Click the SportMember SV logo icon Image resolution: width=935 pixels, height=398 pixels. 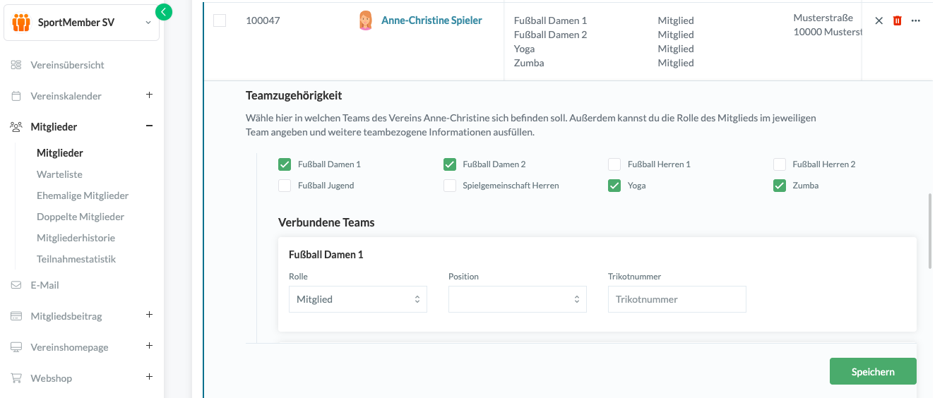pos(21,23)
